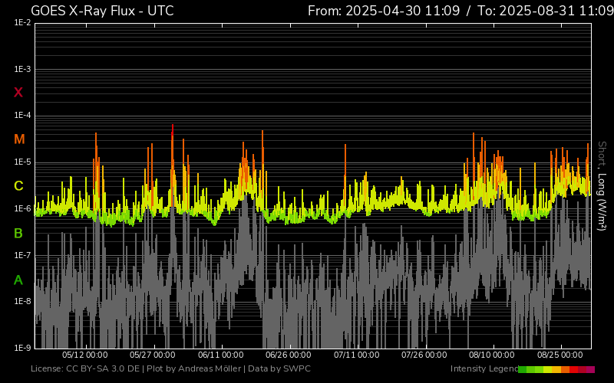Click the 07/26 00:00 x-axis label

pyautogui.click(x=424, y=355)
